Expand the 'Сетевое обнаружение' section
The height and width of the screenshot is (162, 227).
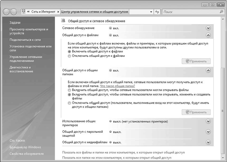point(208,28)
